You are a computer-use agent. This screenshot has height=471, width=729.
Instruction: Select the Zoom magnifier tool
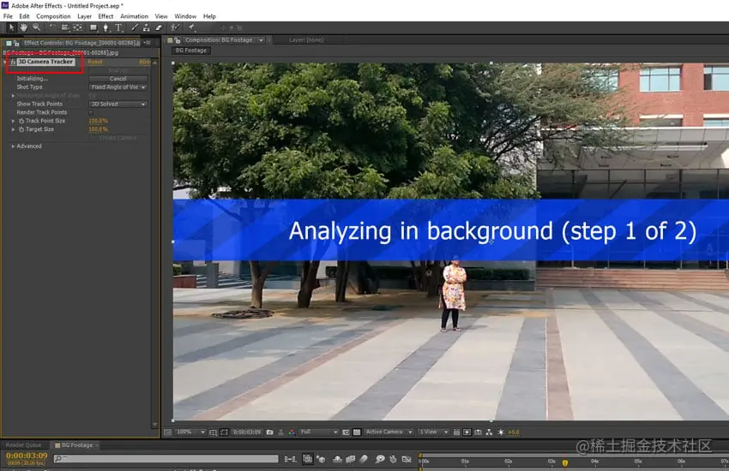coord(36,27)
